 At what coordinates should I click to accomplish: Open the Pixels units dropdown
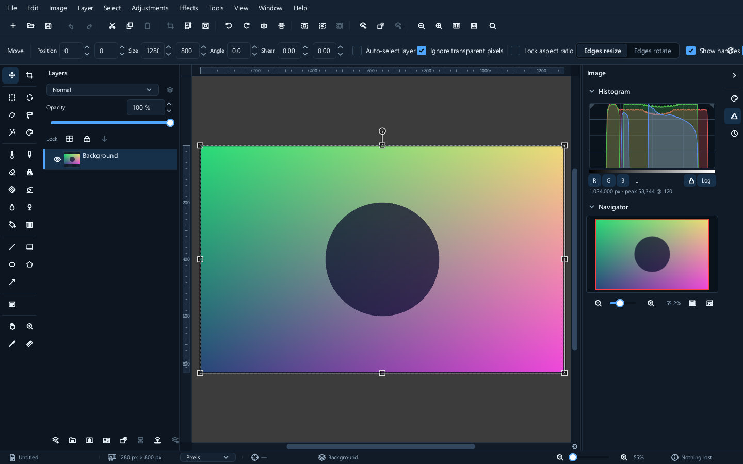tap(207, 457)
